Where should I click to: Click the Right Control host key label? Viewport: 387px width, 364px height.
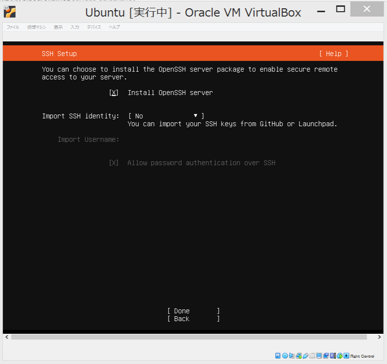(362, 356)
